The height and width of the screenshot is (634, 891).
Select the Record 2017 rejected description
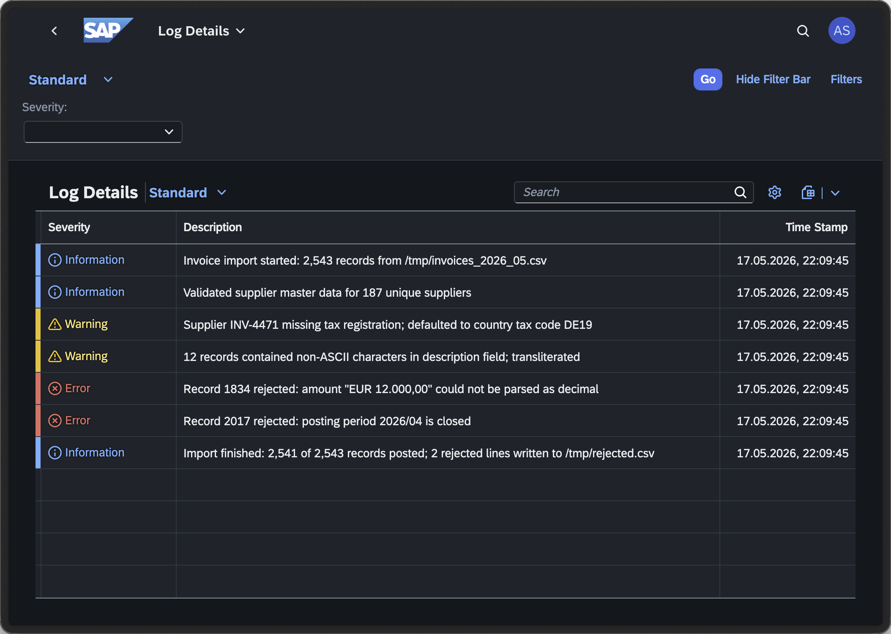click(327, 421)
